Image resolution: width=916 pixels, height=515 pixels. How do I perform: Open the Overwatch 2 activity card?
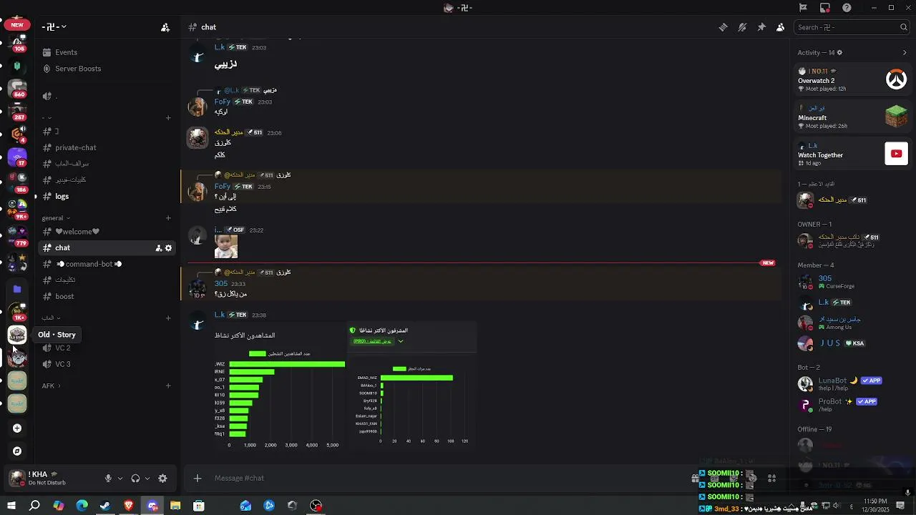coord(853,80)
